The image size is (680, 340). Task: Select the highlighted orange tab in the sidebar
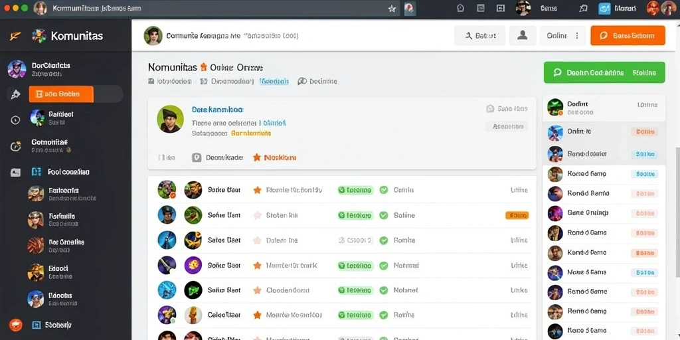click(61, 94)
